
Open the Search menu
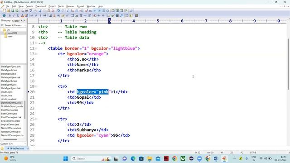click(29, 6)
